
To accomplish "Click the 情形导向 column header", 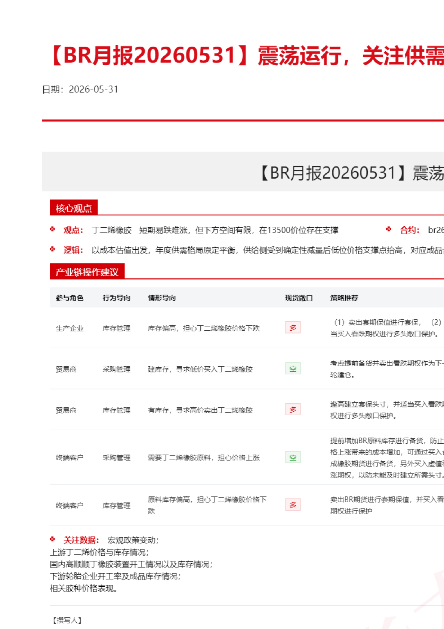I will (x=162, y=298).
